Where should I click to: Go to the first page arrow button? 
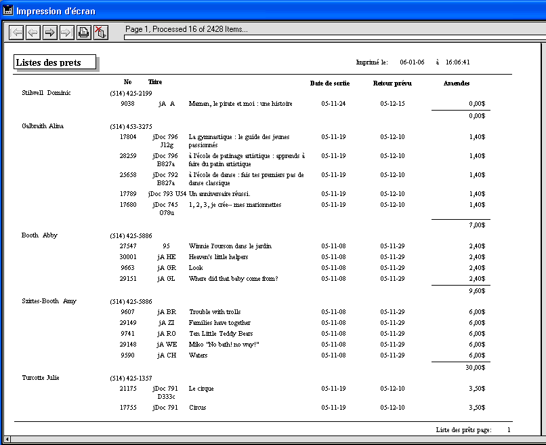(x=17, y=32)
